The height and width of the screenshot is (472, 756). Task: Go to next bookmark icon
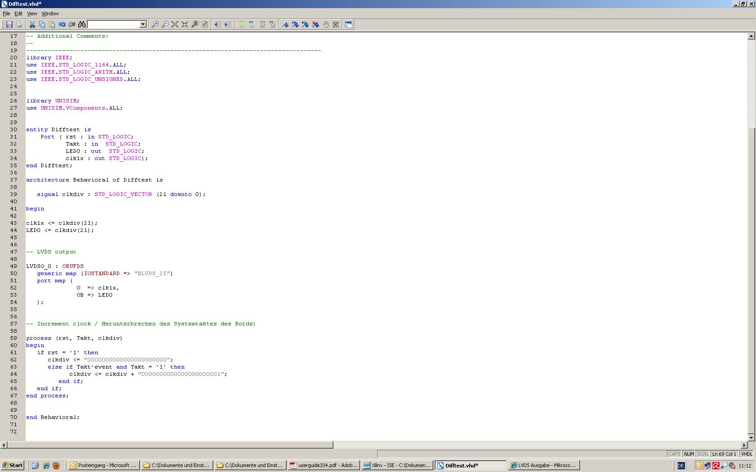pos(295,24)
